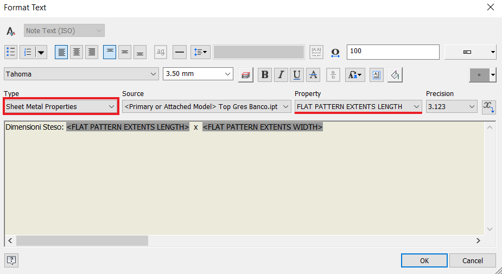
Task: Align text to the bottom
Action: pos(140,52)
